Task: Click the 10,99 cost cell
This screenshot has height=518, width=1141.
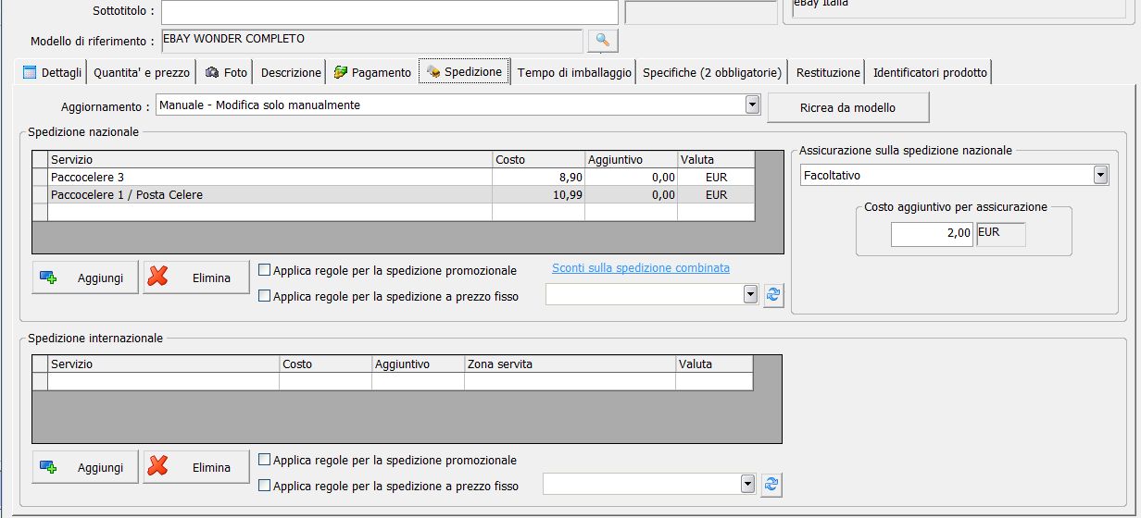Action: coord(539,194)
